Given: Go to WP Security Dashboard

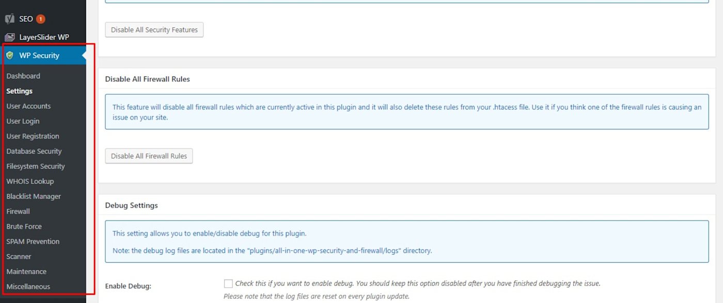Looking at the screenshot, I should (x=23, y=76).
